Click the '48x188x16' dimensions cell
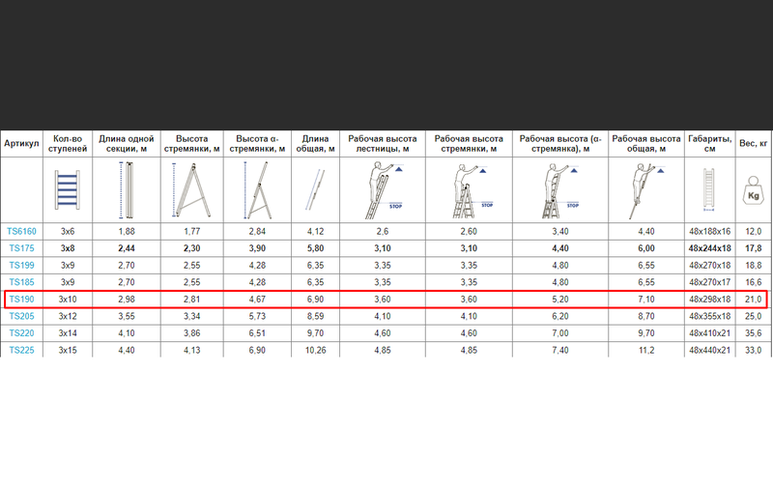This screenshot has height=487, width=773. click(710, 231)
